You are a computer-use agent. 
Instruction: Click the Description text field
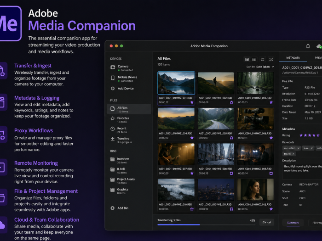point(302,171)
